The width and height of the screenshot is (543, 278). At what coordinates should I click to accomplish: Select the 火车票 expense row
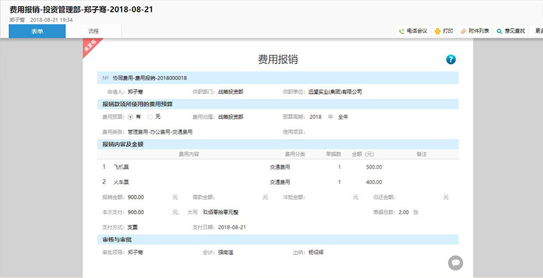278,182
